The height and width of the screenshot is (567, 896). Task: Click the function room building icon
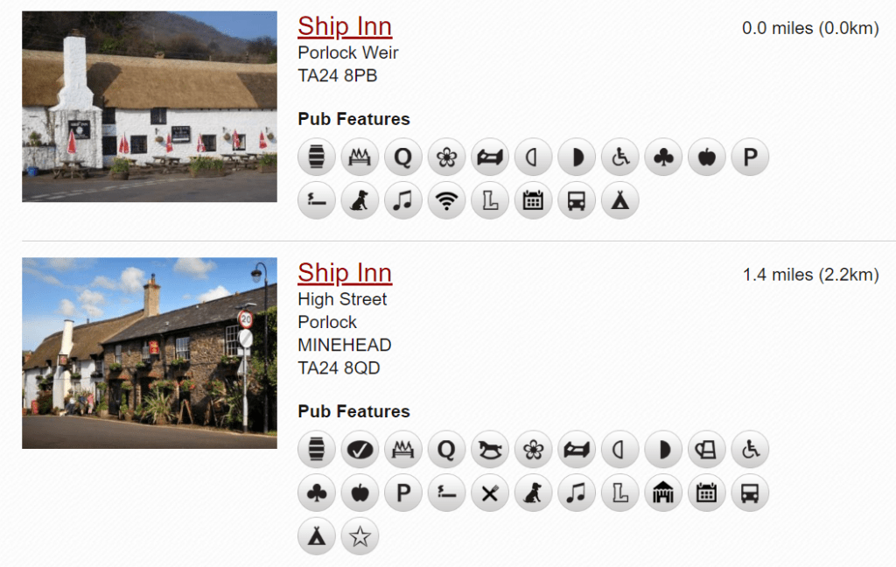point(663,493)
